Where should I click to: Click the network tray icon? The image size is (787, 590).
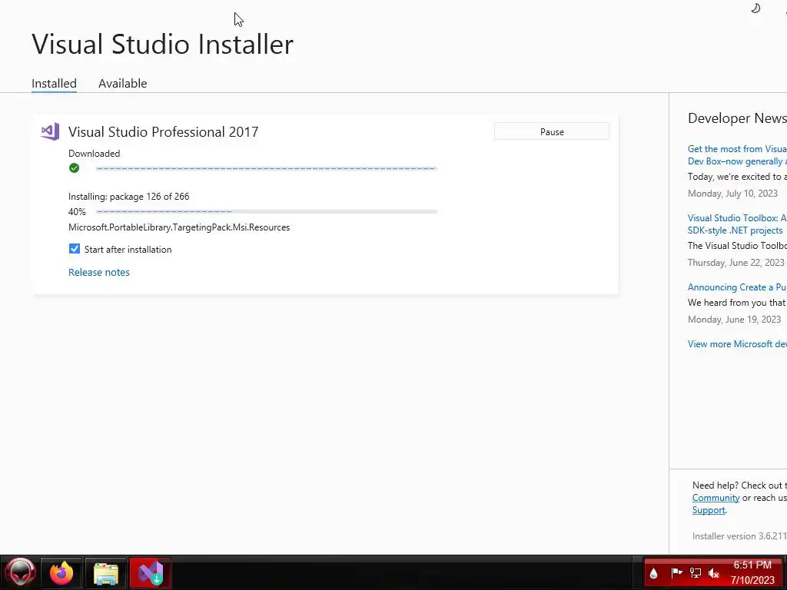(x=695, y=572)
